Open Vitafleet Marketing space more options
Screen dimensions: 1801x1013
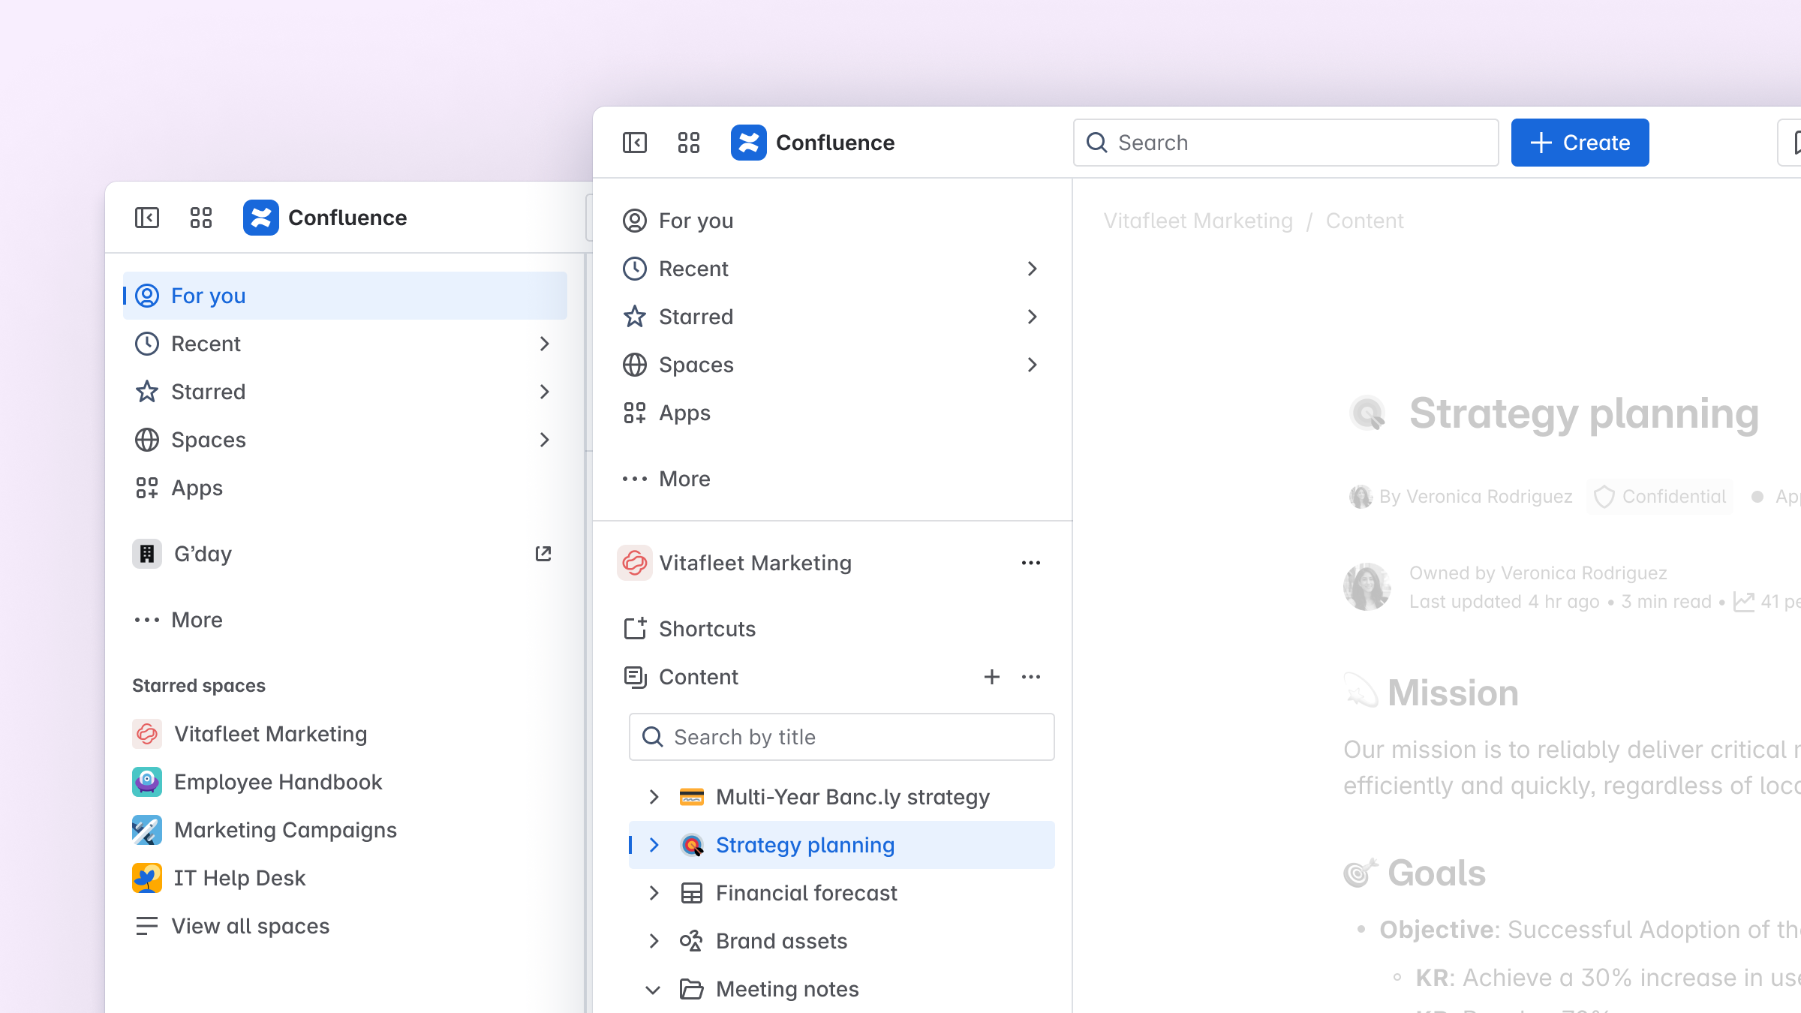point(1030,563)
